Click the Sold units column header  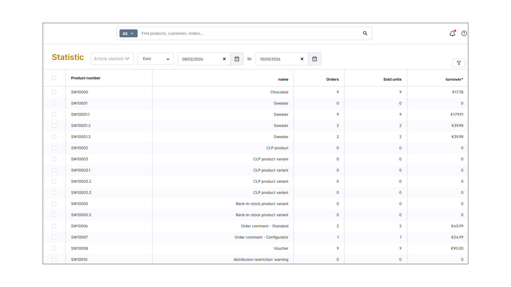[392, 79]
